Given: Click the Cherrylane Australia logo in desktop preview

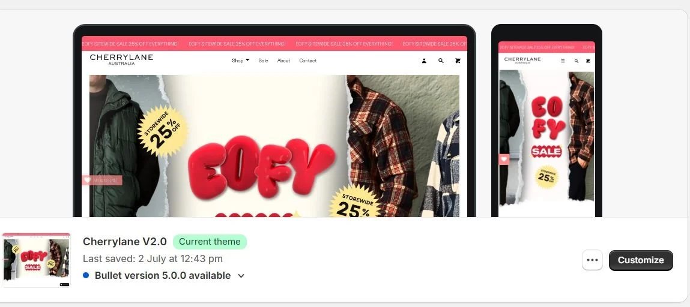Looking at the screenshot, I should (x=121, y=59).
